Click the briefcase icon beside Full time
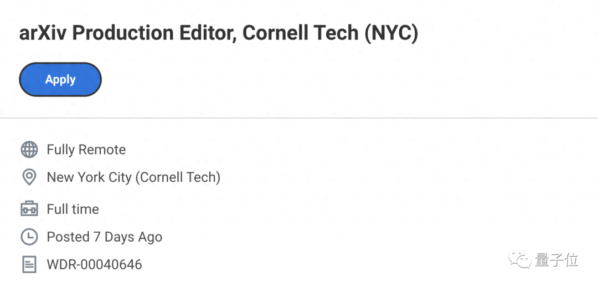The width and height of the screenshot is (598, 286). 29,210
